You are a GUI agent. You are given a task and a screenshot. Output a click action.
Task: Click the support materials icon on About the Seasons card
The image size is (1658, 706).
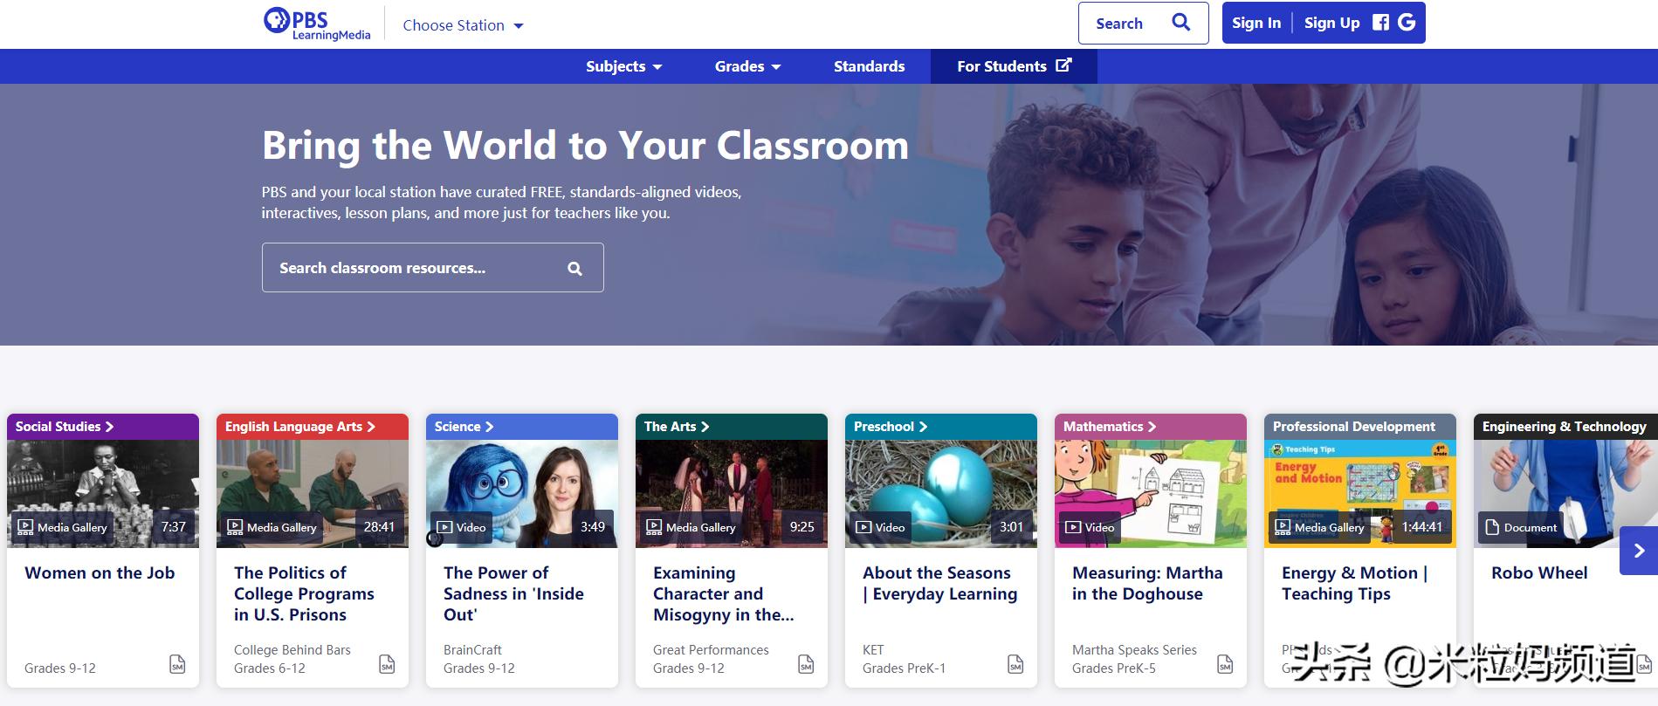coord(1015,664)
